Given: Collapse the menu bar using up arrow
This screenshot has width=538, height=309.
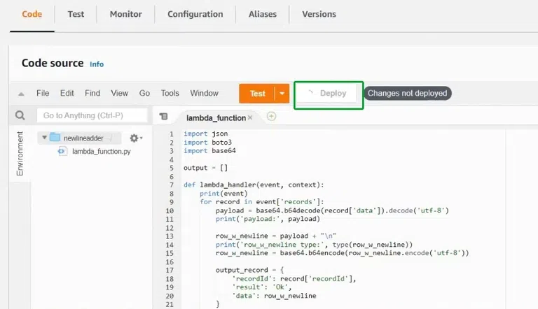Looking at the screenshot, I should (x=21, y=94).
